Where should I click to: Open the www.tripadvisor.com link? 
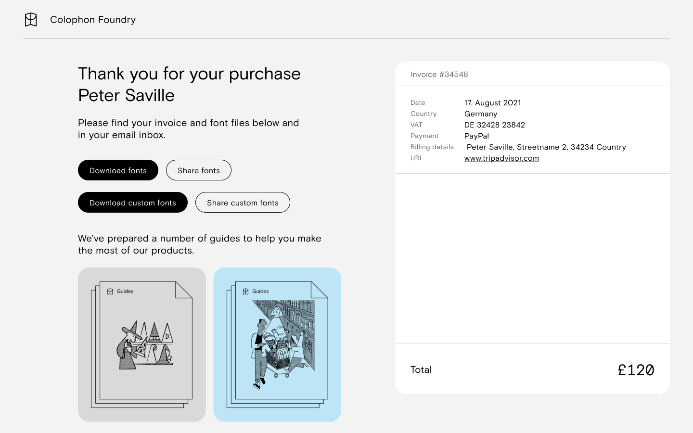point(501,158)
